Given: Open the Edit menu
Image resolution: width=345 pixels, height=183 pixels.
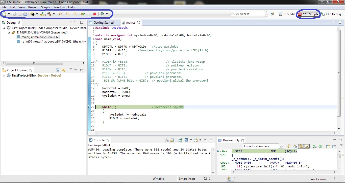Looking at the screenshot, I should (x=12, y=7).
